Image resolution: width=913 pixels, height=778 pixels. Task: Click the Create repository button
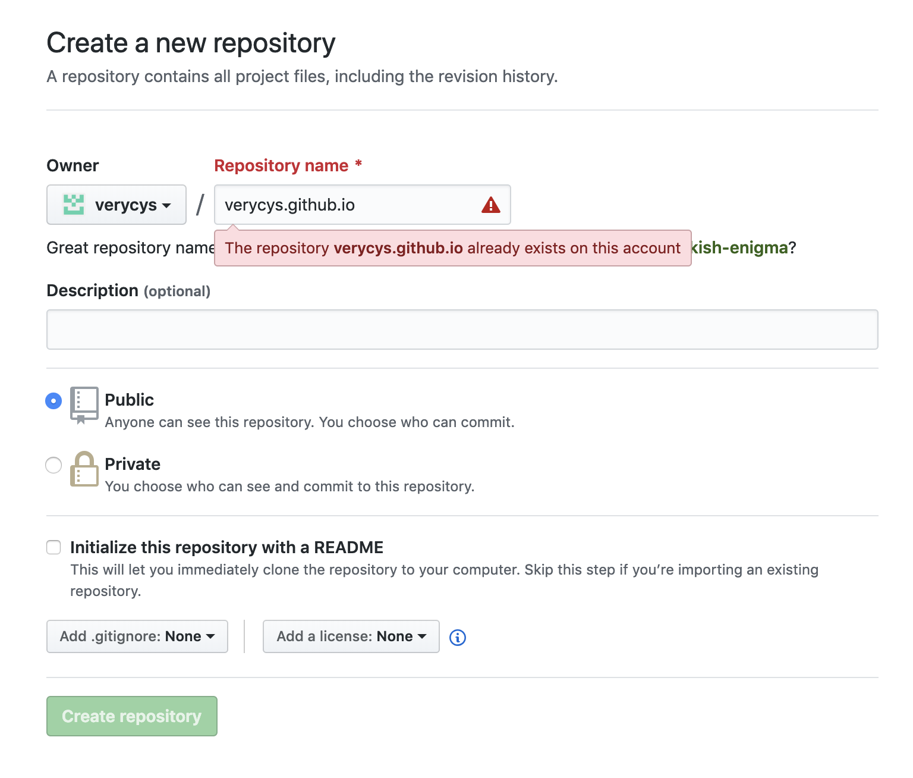[x=132, y=716]
